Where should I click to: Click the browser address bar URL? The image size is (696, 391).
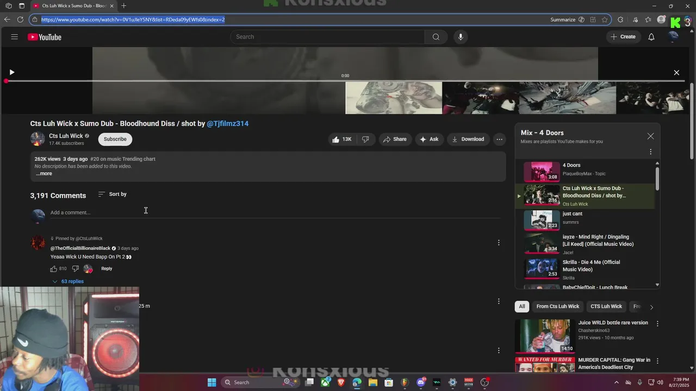[x=133, y=20]
